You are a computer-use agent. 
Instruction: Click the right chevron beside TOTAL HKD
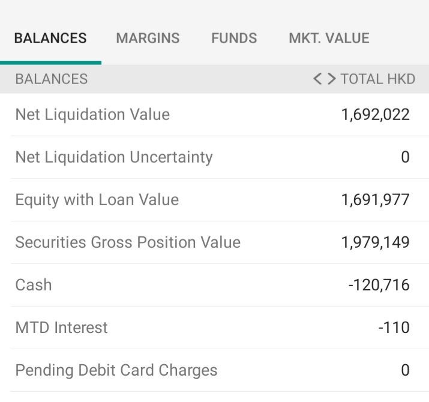[x=332, y=79]
